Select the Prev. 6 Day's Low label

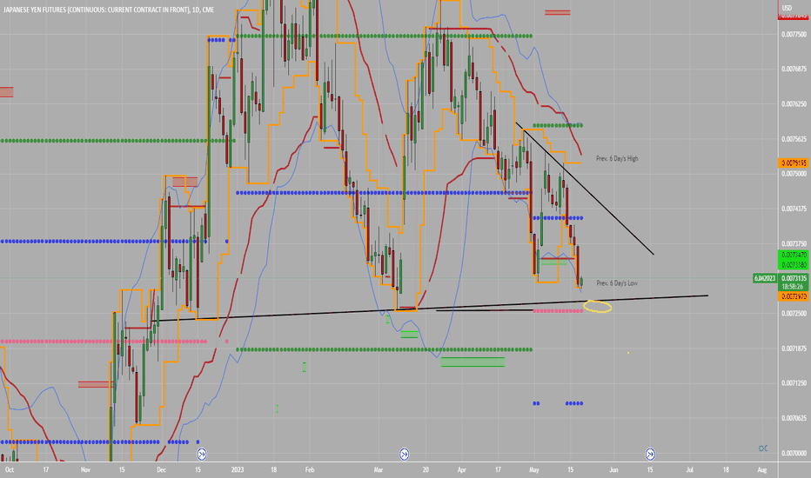[x=617, y=283]
